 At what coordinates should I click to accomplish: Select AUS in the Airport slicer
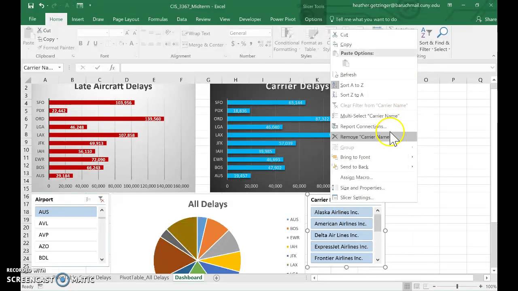click(x=66, y=212)
